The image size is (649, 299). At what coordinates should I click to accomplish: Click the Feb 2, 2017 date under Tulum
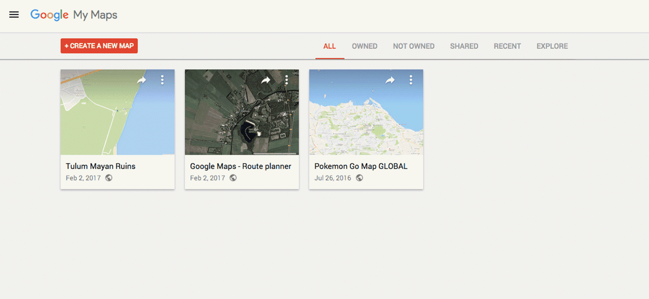[83, 178]
